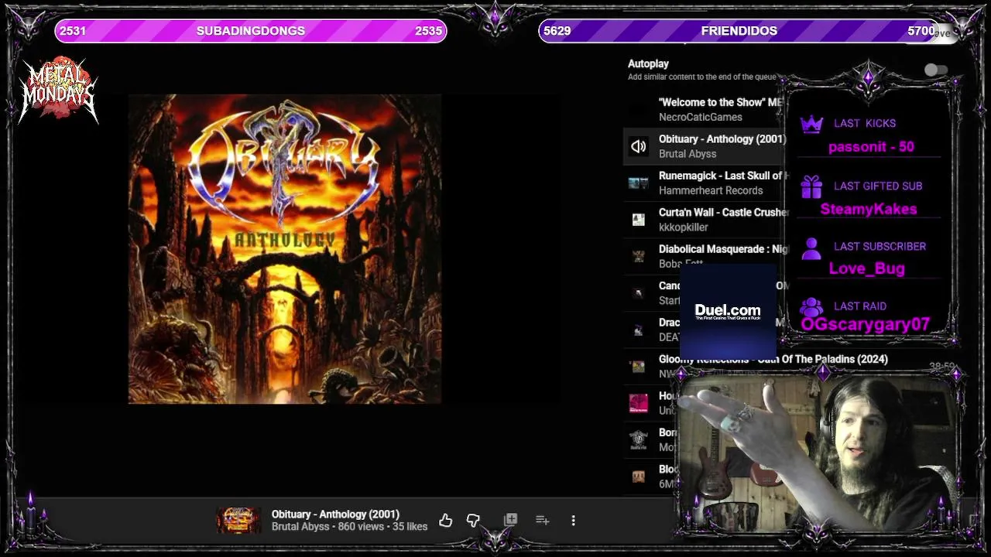
Task: Open the Hammerheart Records channel name in queue
Action: coord(711,190)
